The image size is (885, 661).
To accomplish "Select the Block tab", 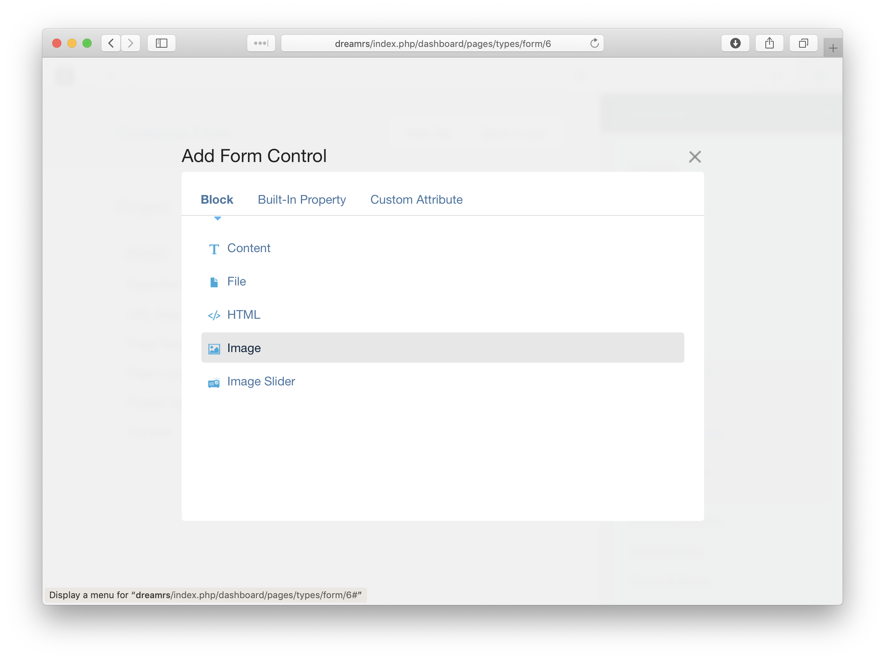I will [217, 200].
